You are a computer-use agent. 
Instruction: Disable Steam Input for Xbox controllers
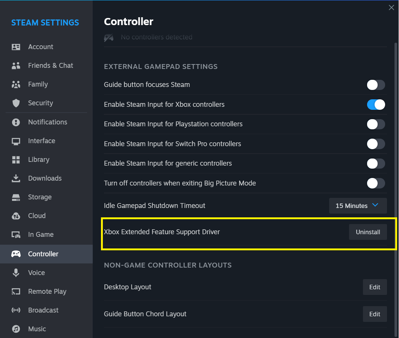376,105
